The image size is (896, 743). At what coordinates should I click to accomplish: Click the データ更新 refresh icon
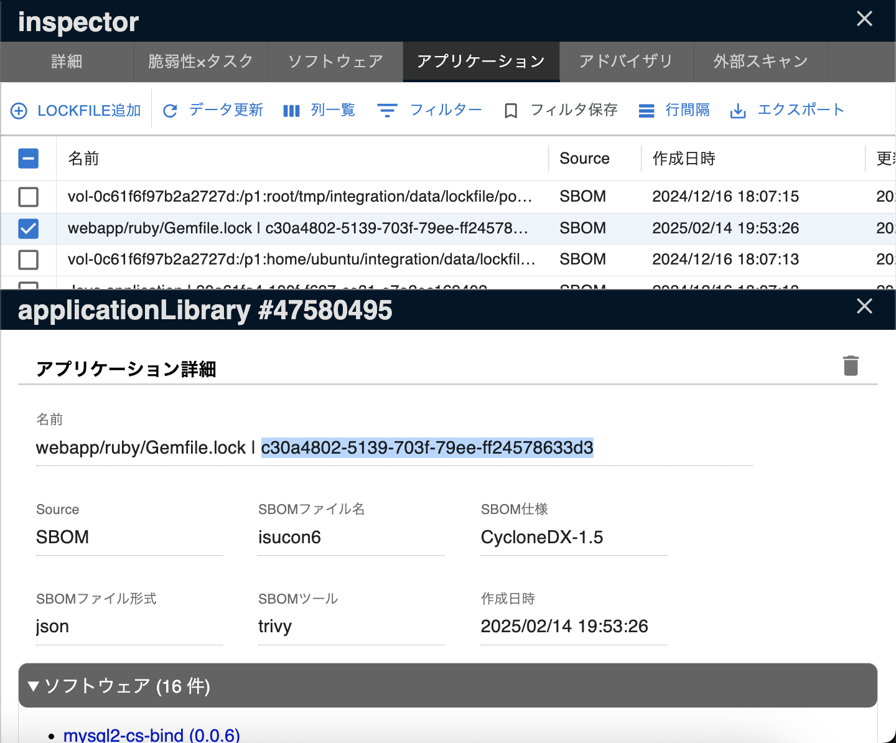tap(170, 111)
